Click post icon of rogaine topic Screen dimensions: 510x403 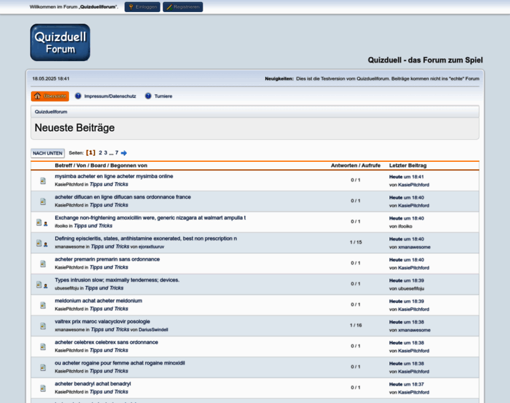pos(43,368)
